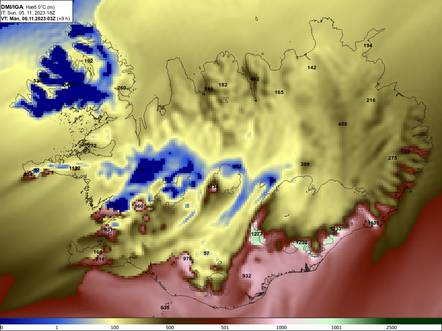The height and width of the screenshot is (331, 442).
Task: Click the map value 835 off the south coast
Action: pyautogui.click(x=165, y=308)
